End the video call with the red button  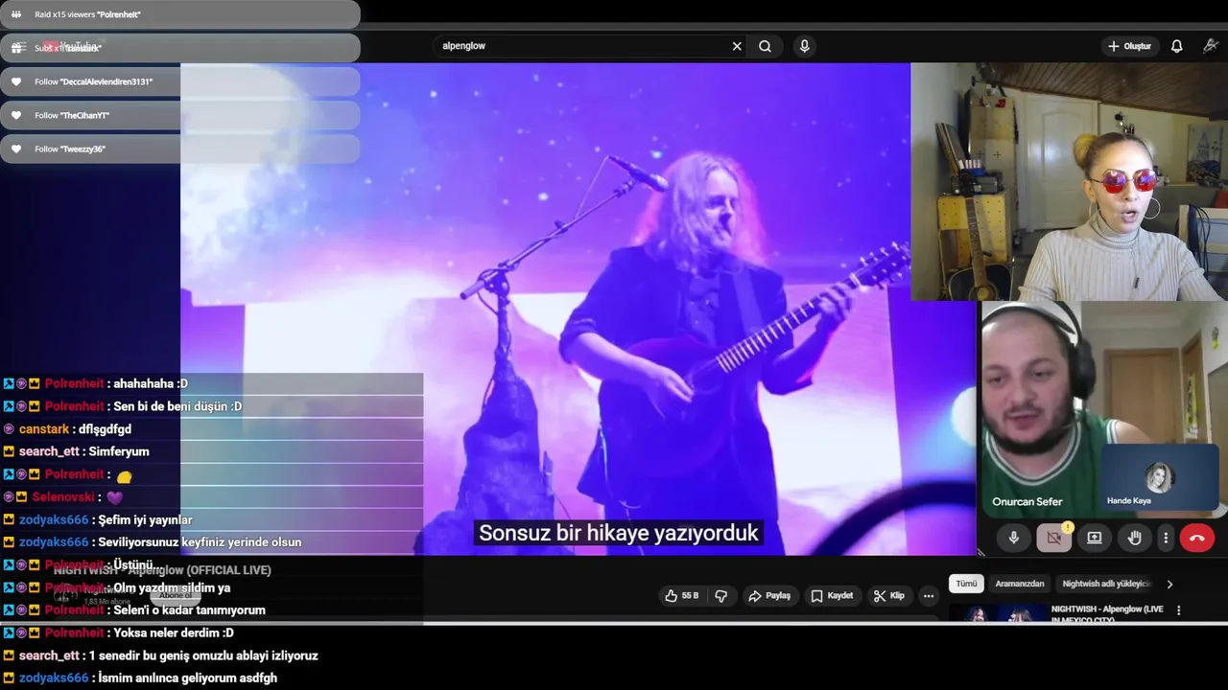pyautogui.click(x=1196, y=538)
